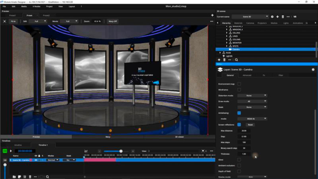Image resolution: width=318 pixels, height=179 pixels.
Task: Toggle eye visibility of Scene 3D layer
Action: pos(36,160)
